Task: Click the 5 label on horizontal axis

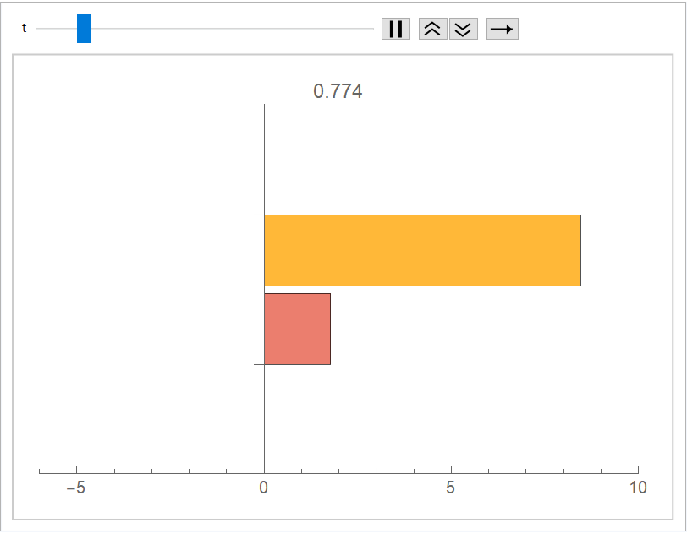Action: tap(451, 488)
